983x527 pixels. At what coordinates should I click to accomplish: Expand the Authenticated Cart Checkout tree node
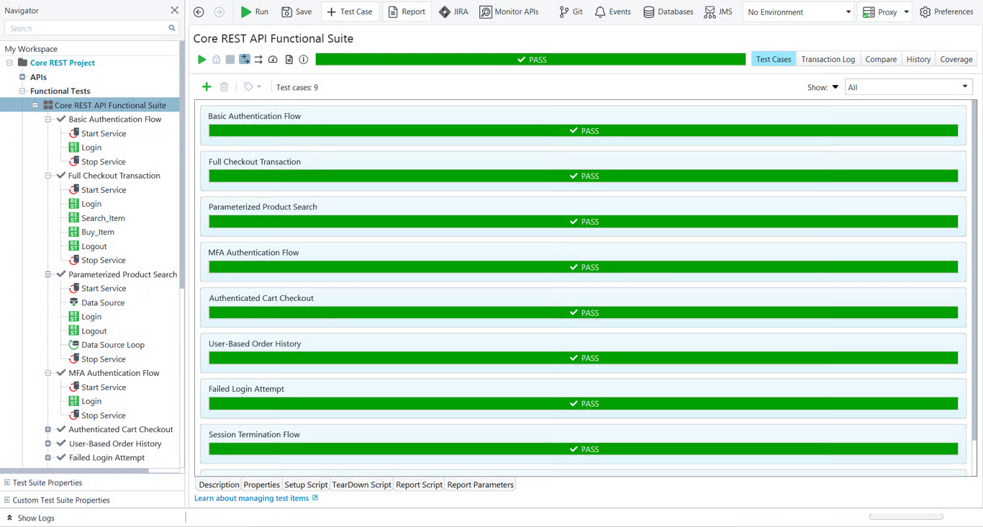tap(48, 430)
